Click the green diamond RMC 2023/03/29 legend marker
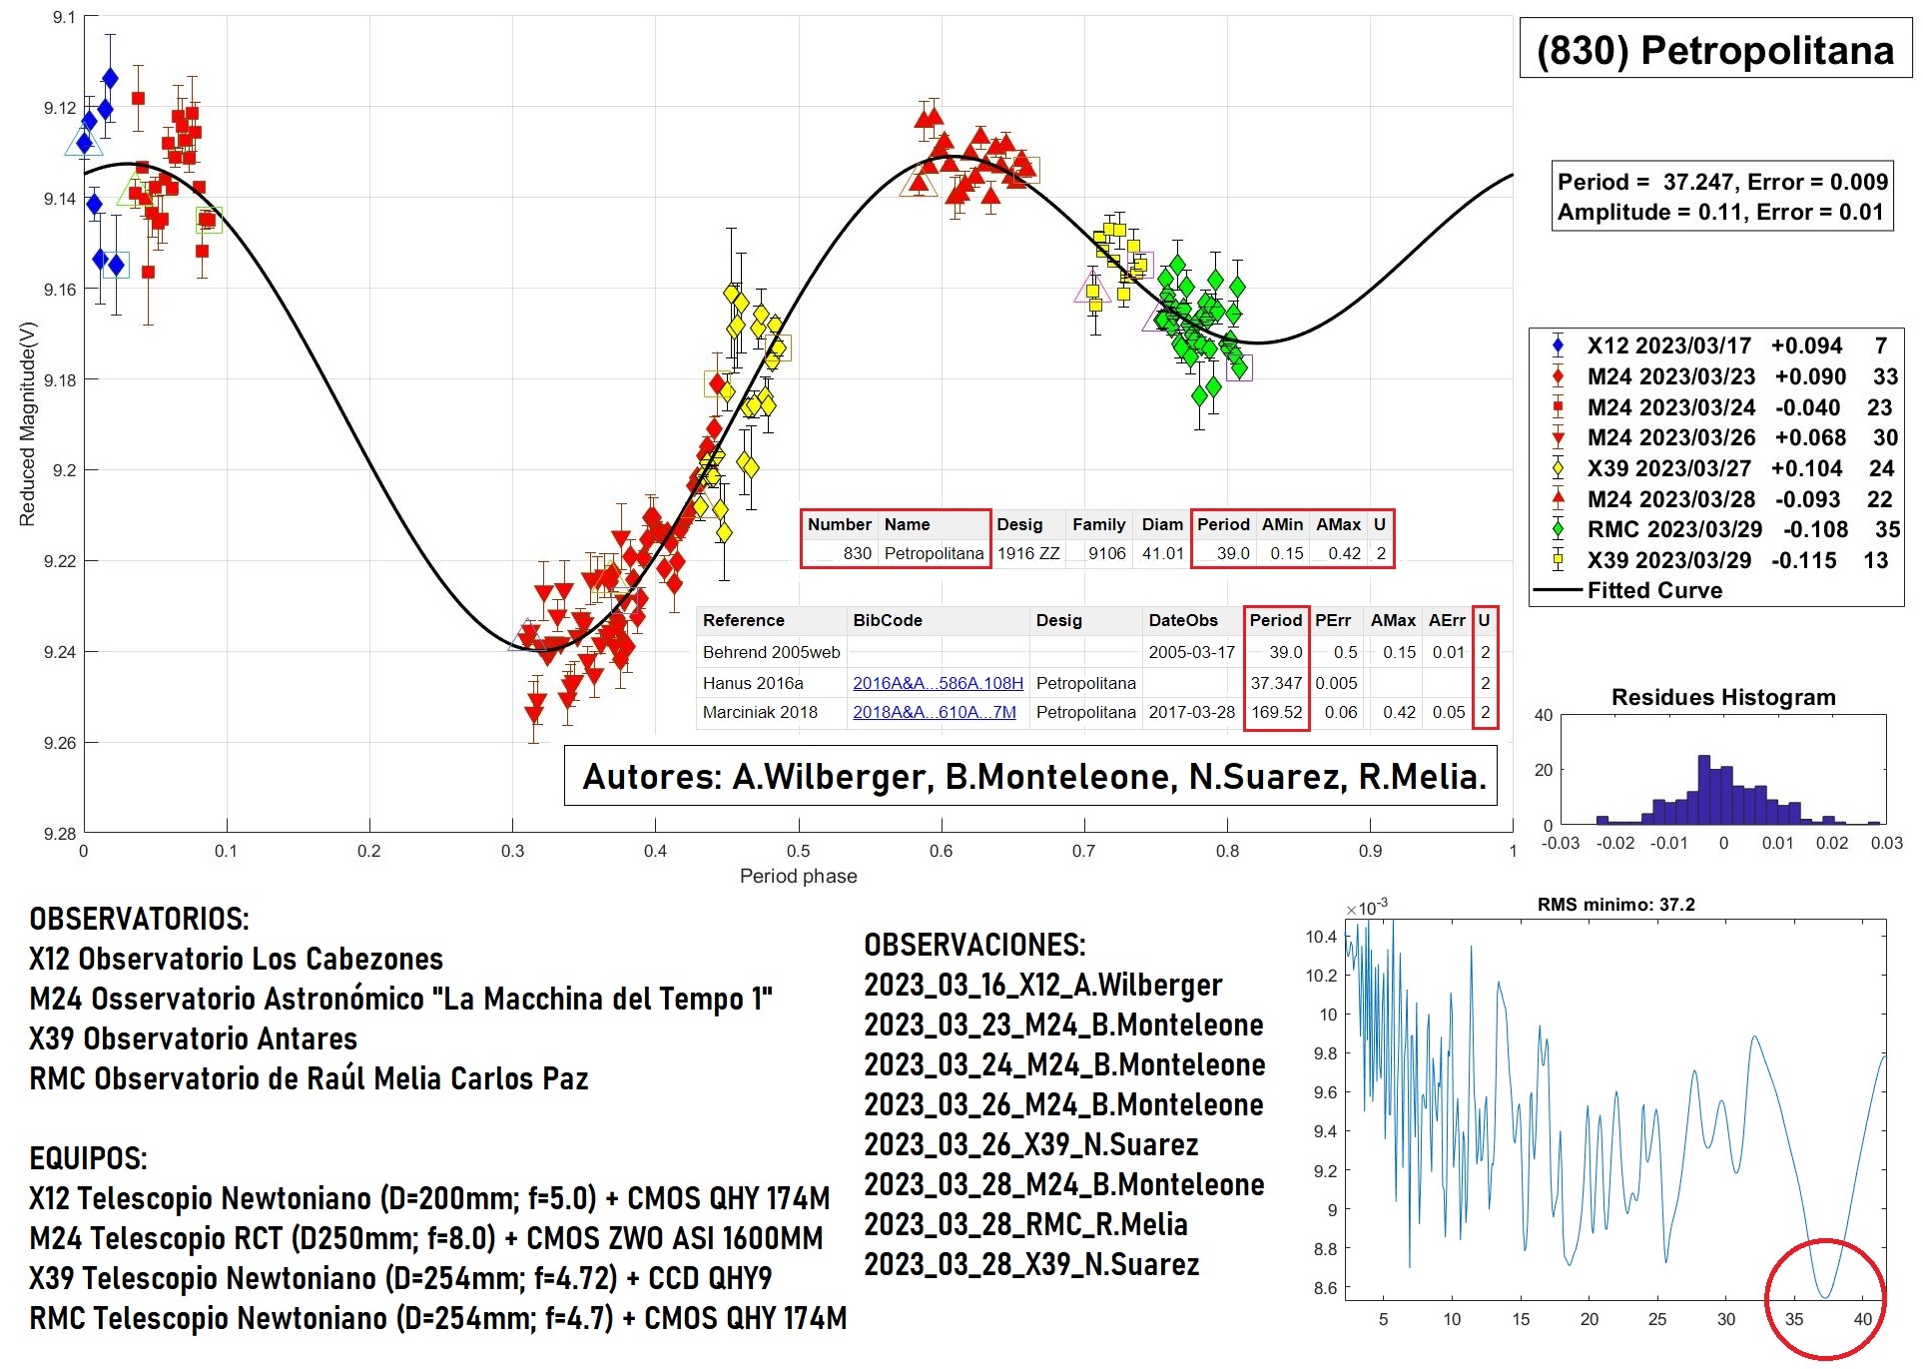The image size is (1923, 1369). (x=1558, y=529)
